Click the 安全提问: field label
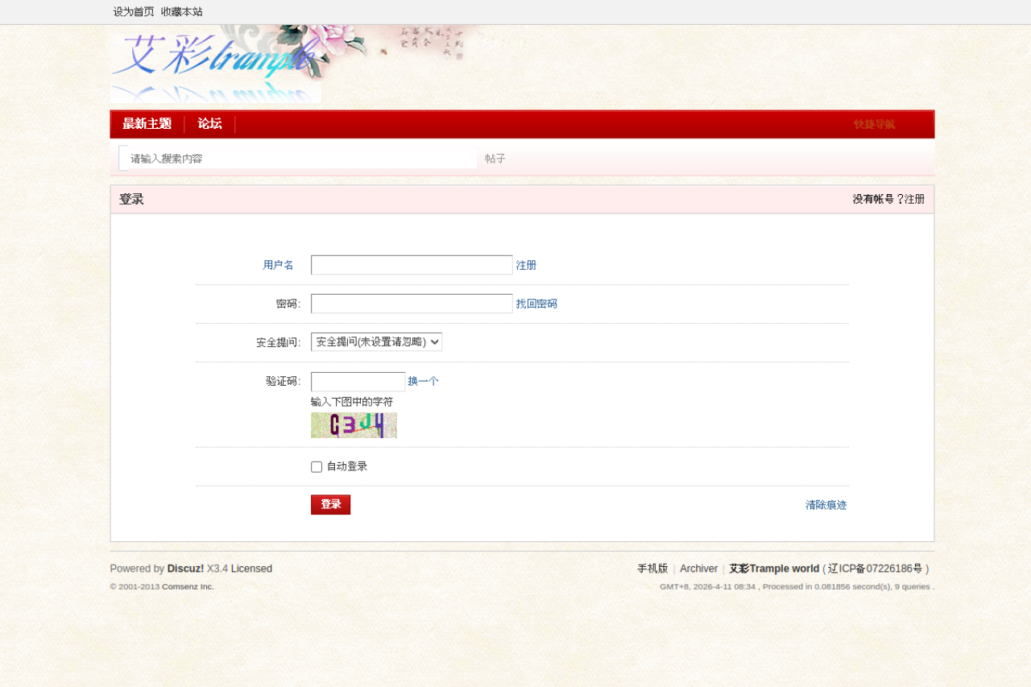The width and height of the screenshot is (1031, 687). click(x=279, y=342)
